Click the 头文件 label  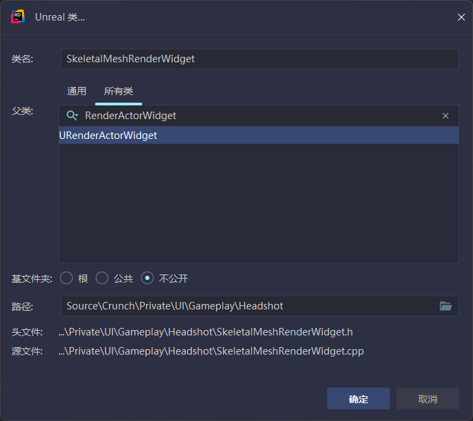click(27, 332)
